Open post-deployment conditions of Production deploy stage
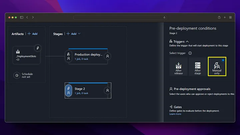240x135 pixels. (108, 56)
